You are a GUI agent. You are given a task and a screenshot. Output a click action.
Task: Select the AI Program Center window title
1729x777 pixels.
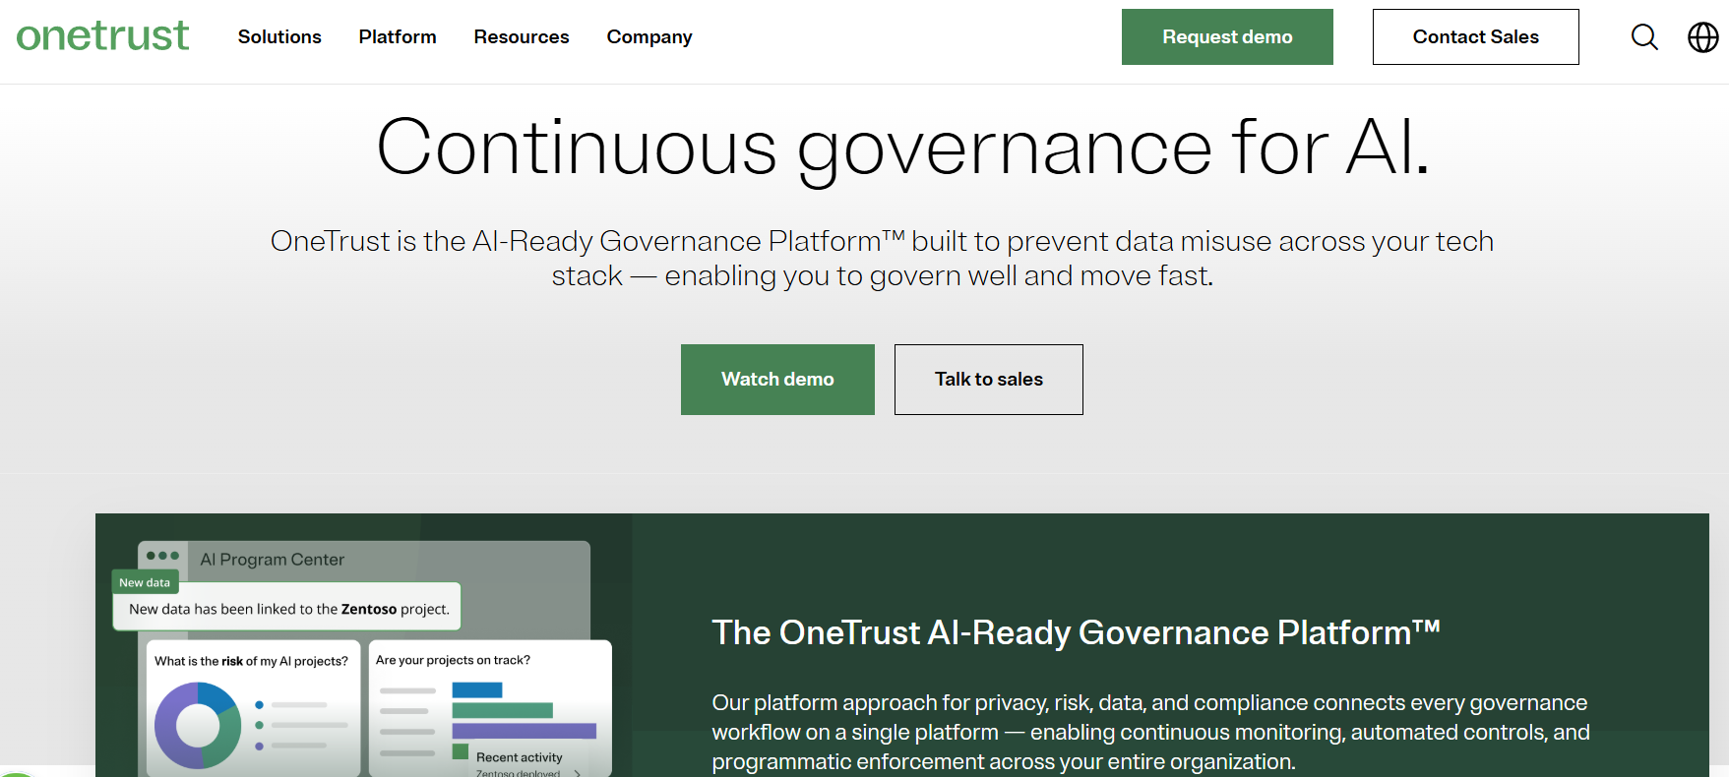click(273, 560)
